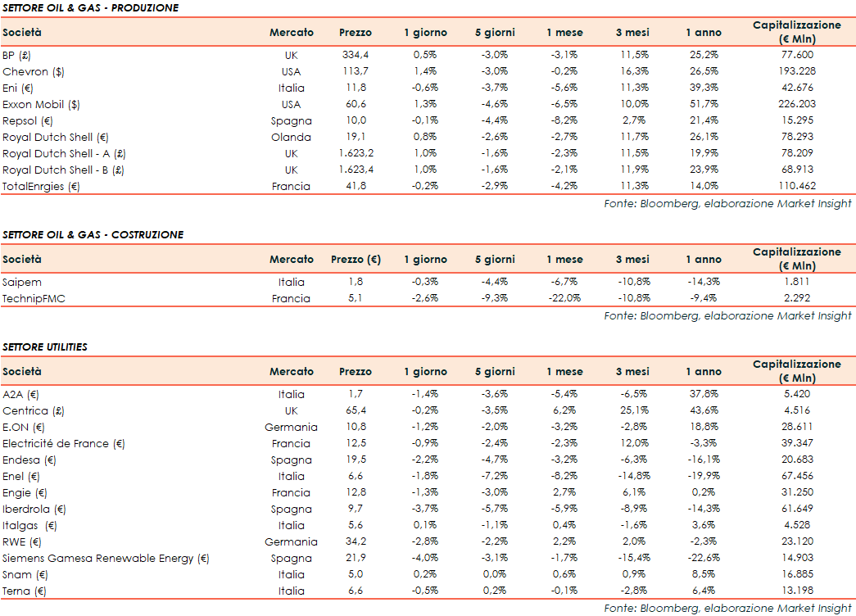This screenshot has height=616, width=856.
Task: Click the 'Settore Utilities' section title
Action: pyautogui.click(x=45, y=347)
